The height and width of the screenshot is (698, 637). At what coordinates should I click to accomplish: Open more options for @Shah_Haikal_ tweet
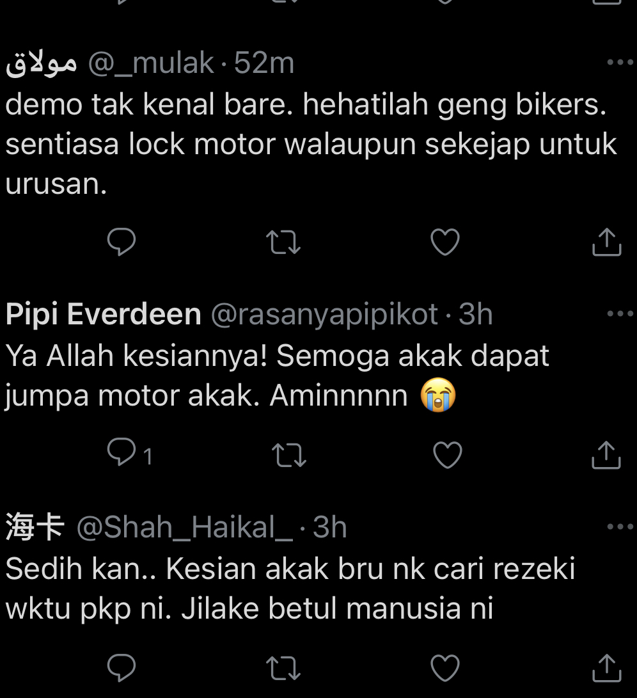[620, 527]
